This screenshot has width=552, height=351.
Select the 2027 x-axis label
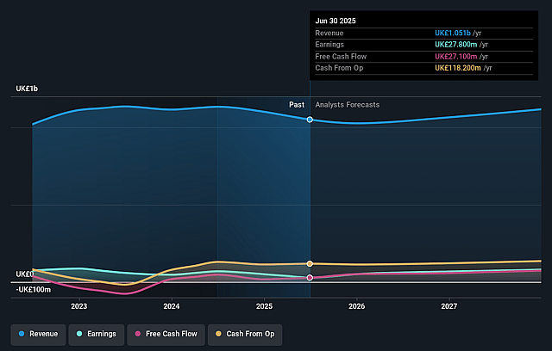pyautogui.click(x=449, y=306)
